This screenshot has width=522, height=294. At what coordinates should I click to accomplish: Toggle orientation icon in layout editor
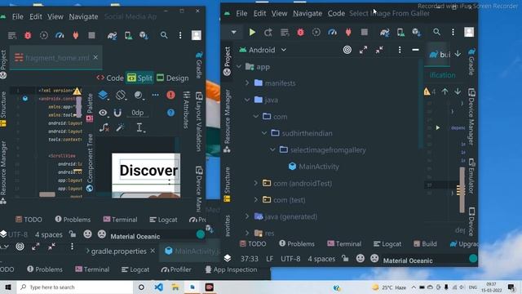(x=121, y=95)
